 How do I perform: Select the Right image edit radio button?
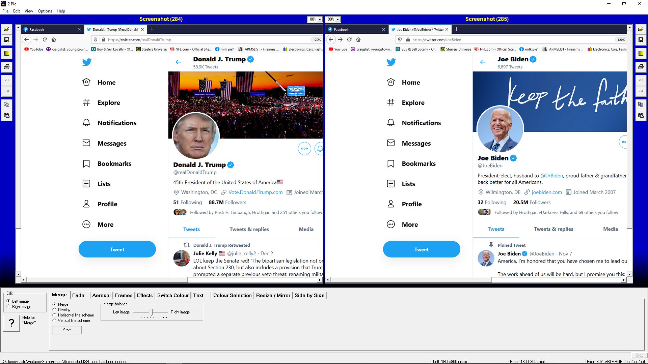8,306
